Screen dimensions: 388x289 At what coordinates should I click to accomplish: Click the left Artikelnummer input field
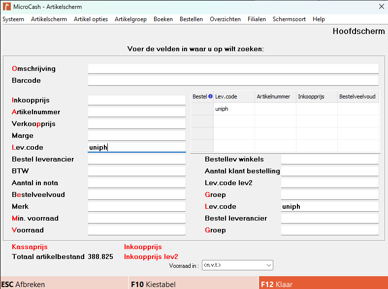(x=136, y=112)
